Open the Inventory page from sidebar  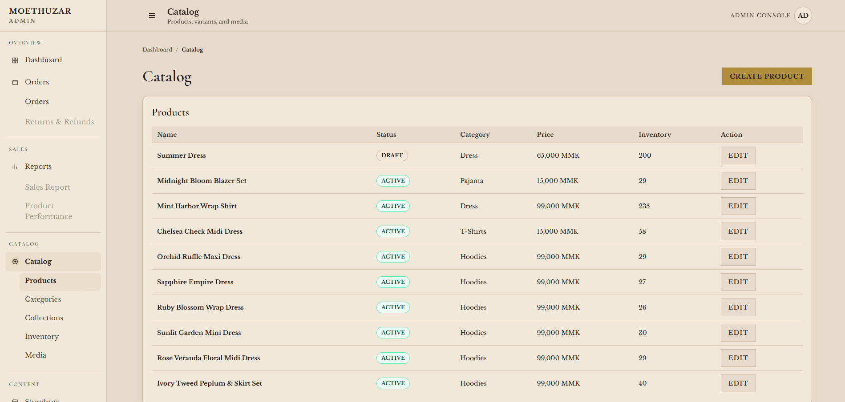point(42,336)
